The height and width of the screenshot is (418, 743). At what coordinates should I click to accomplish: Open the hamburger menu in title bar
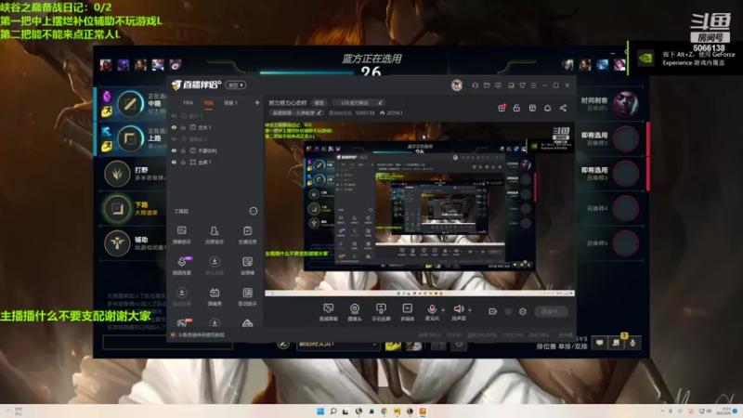tap(533, 85)
